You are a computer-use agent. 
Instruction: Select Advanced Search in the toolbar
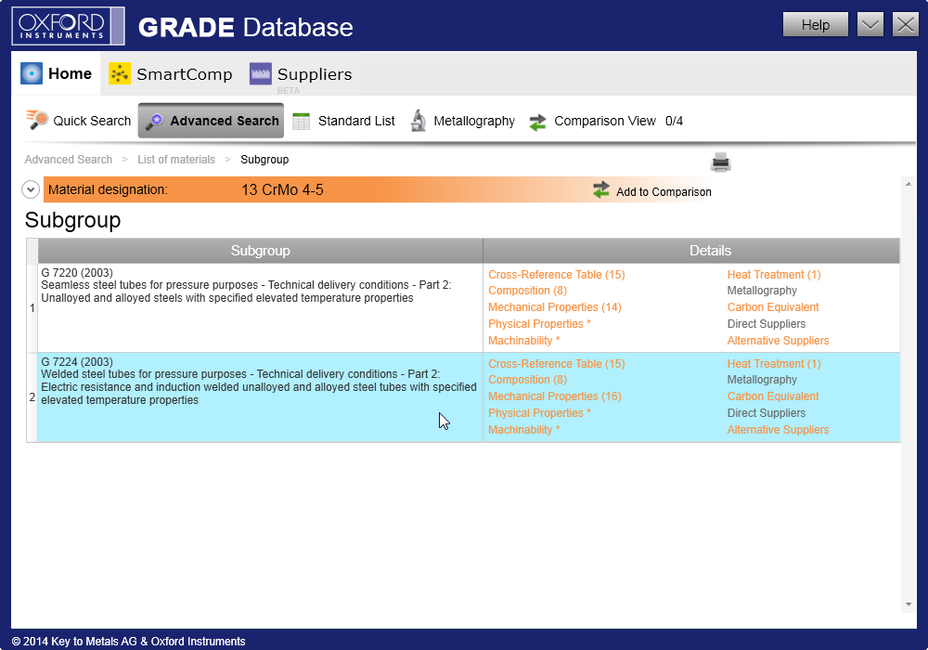tap(211, 121)
